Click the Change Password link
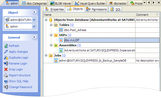This screenshot has width=161, height=98. (x=21, y=87)
